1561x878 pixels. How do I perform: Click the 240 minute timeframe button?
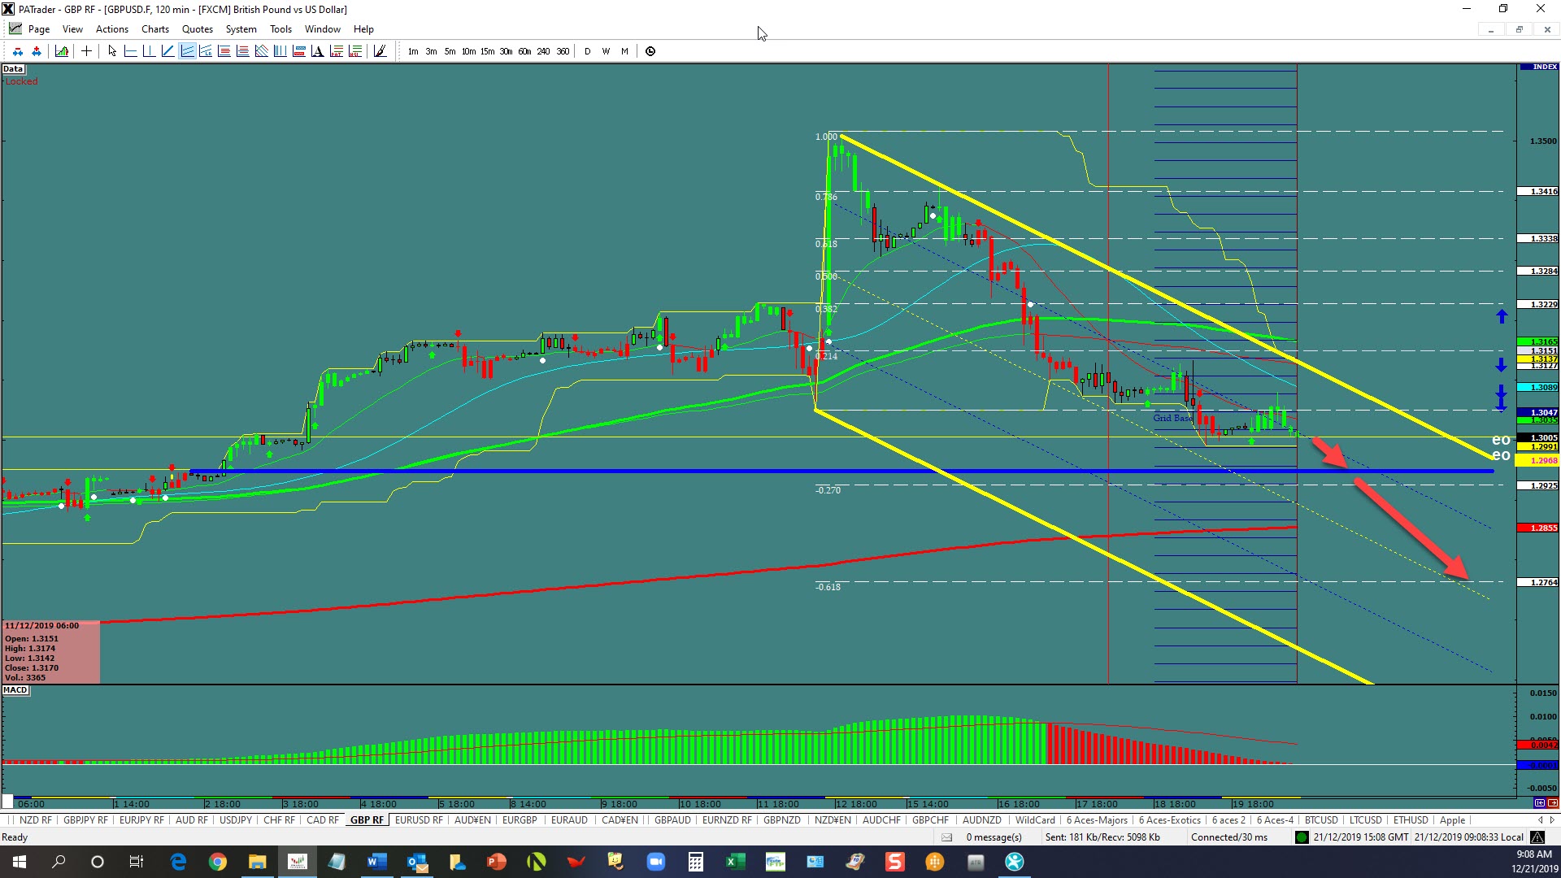(543, 51)
